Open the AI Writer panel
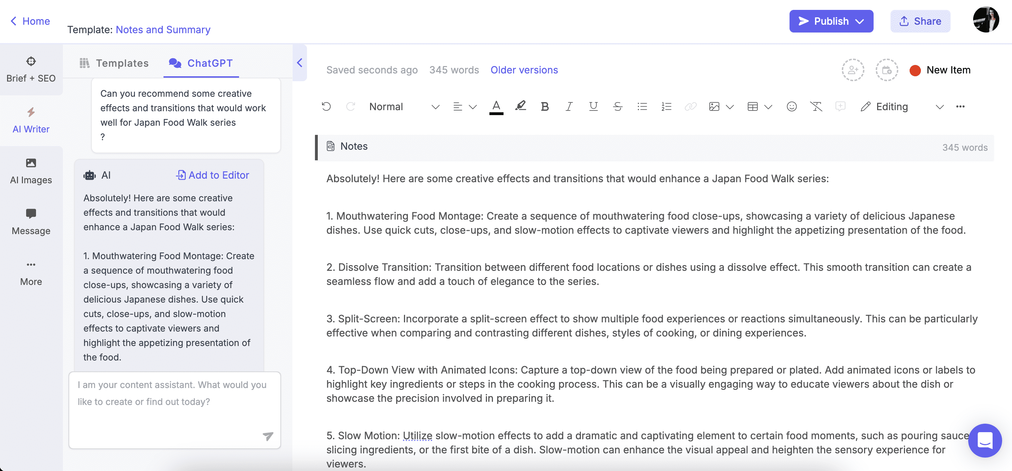The width and height of the screenshot is (1012, 471). pos(31,121)
